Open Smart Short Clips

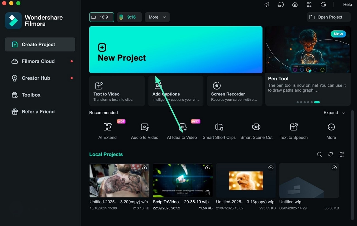pos(219,131)
